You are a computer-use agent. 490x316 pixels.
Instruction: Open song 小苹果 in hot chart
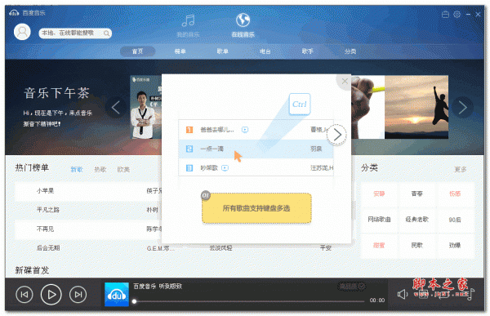(45, 191)
